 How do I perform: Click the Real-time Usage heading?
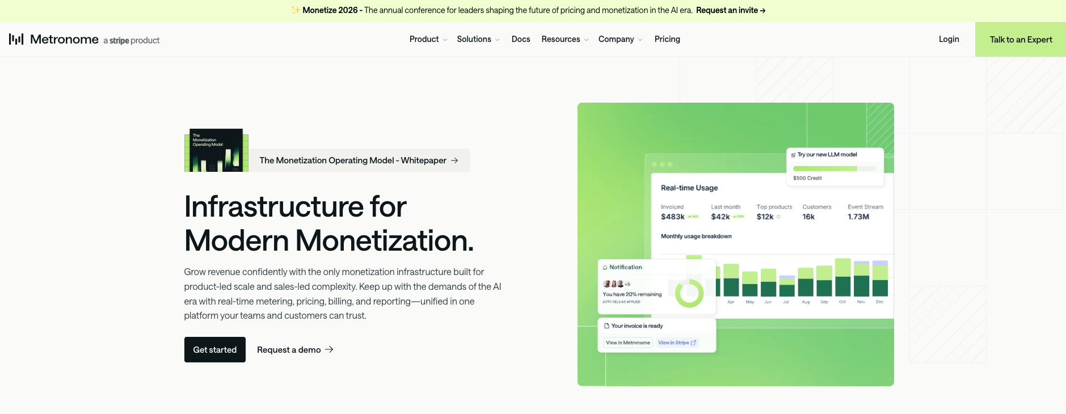pyautogui.click(x=689, y=188)
